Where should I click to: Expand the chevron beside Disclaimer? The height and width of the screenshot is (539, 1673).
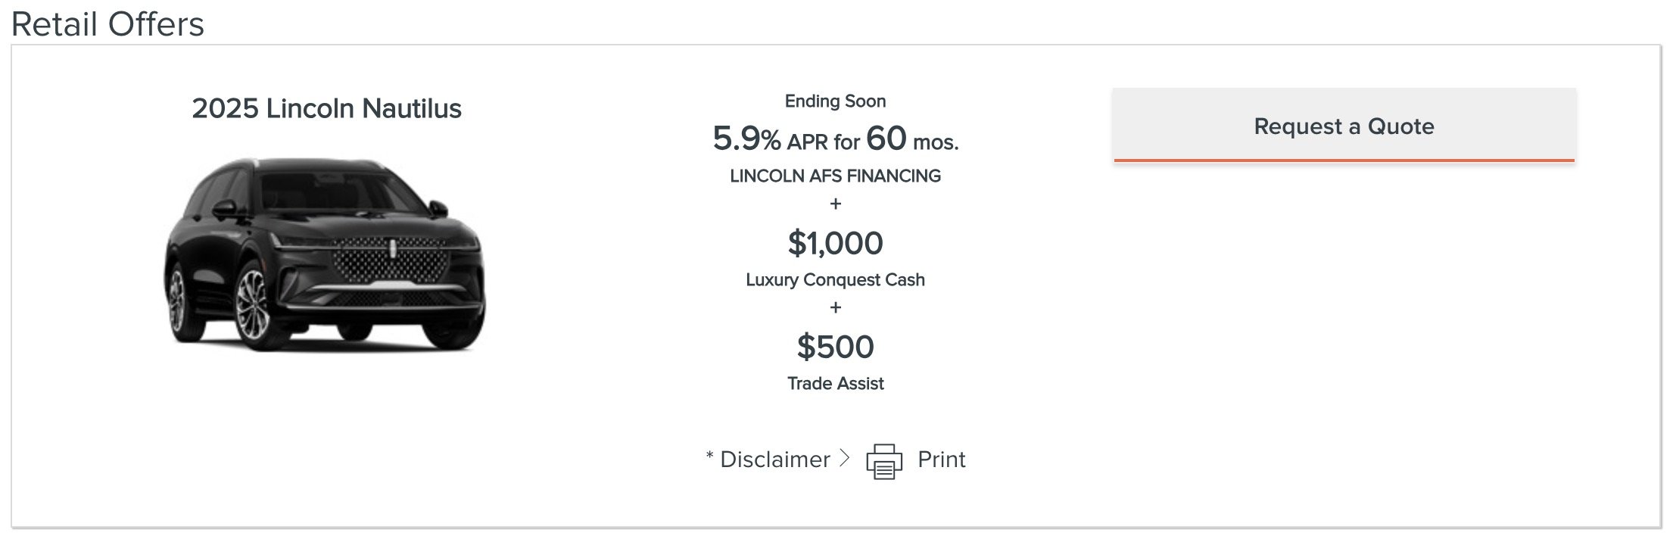point(845,458)
